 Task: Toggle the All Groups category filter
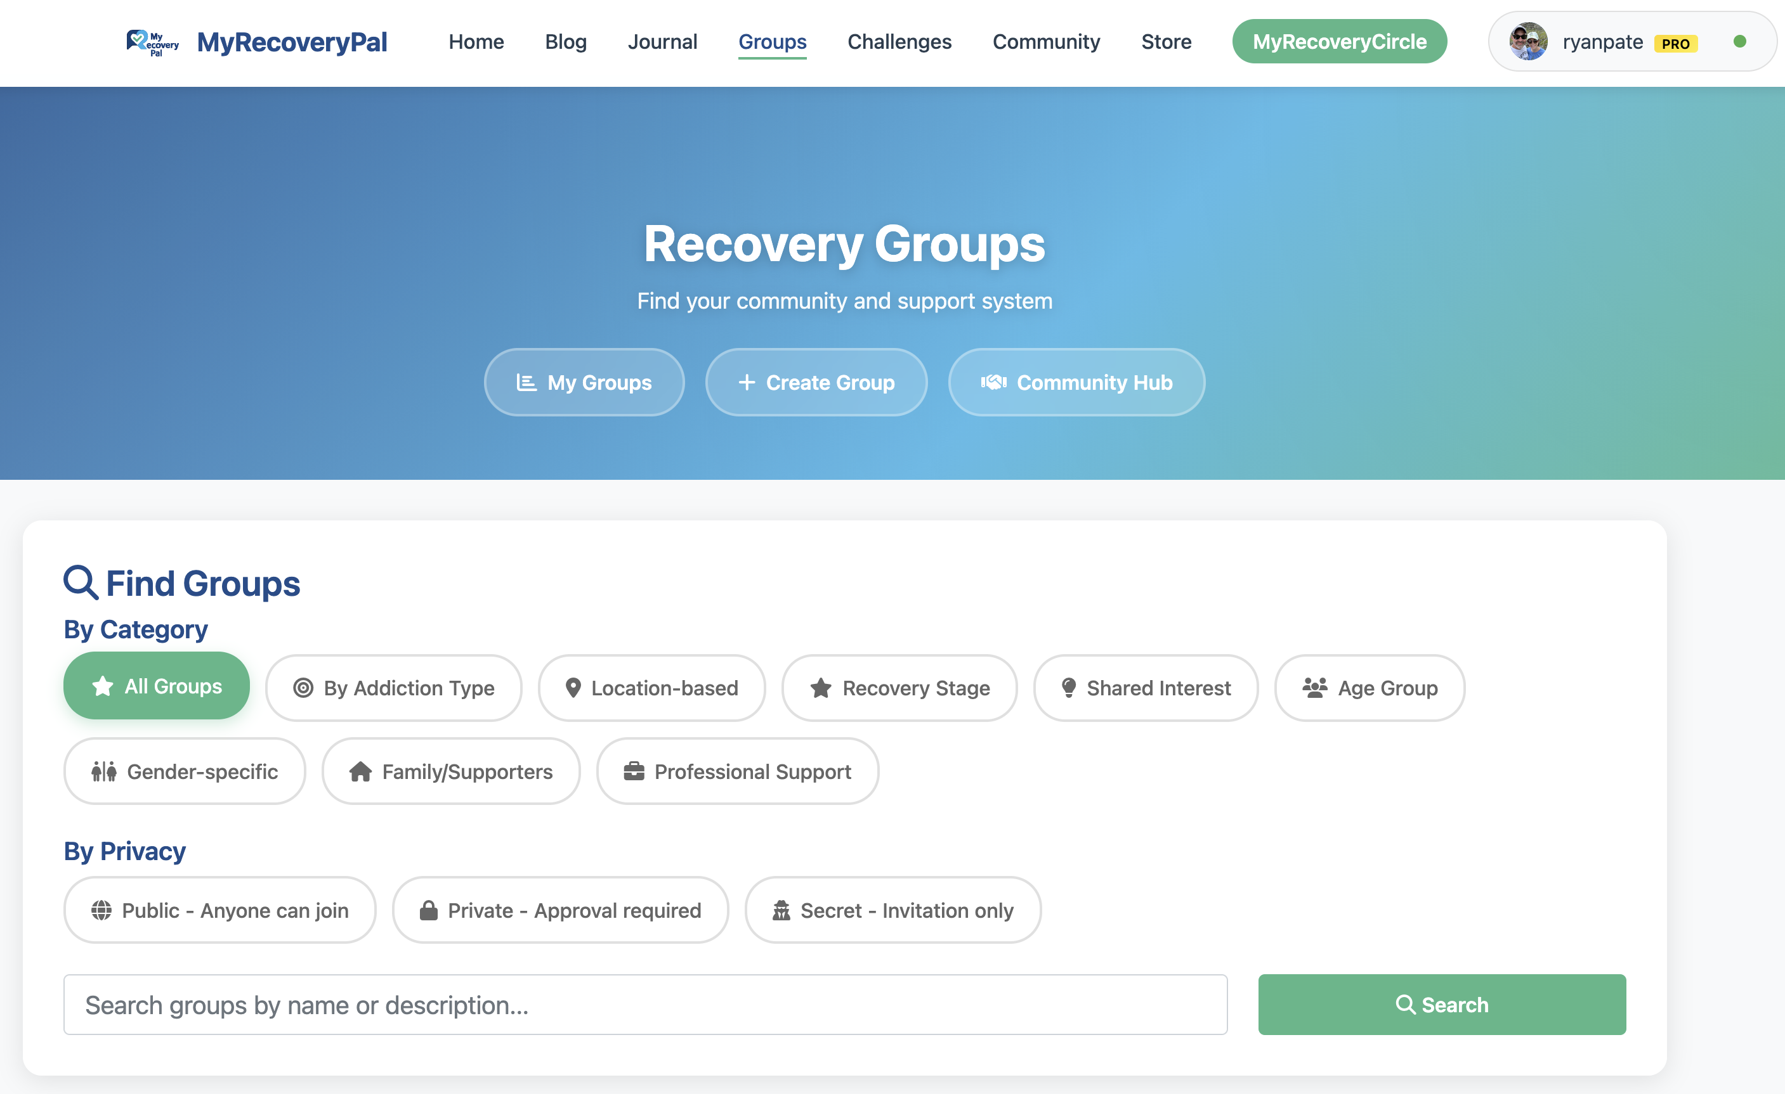tap(157, 686)
